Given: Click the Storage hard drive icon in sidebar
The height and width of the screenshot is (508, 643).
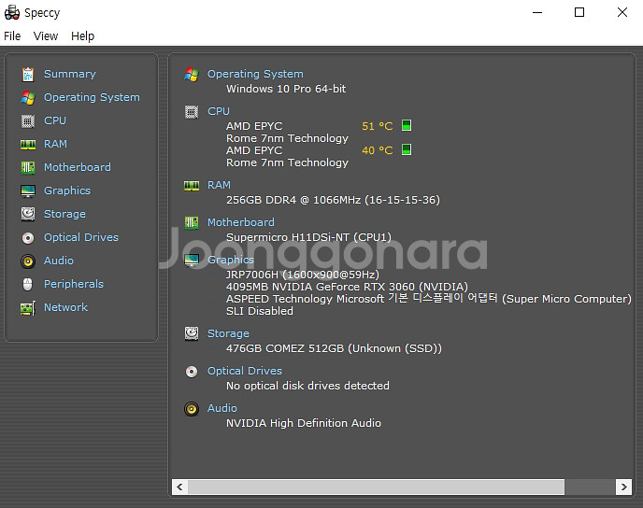Looking at the screenshot, I should (28, 214).
